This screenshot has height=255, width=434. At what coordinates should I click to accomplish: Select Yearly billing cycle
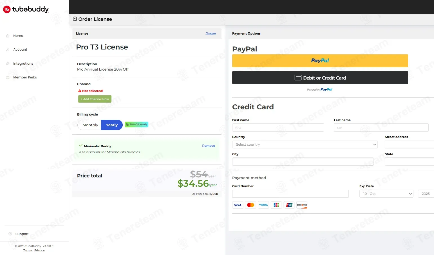click(x=112, y=125)
